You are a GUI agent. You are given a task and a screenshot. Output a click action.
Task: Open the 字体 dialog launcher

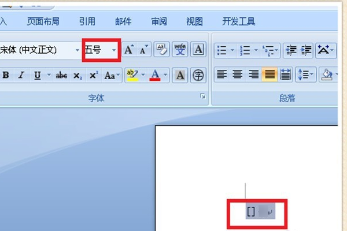point(203,96)
